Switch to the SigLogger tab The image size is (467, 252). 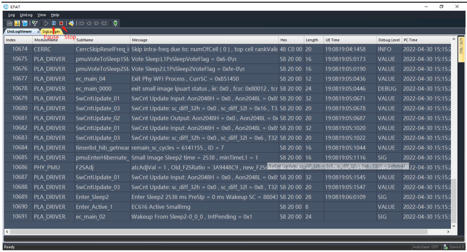tap(51, 32)
